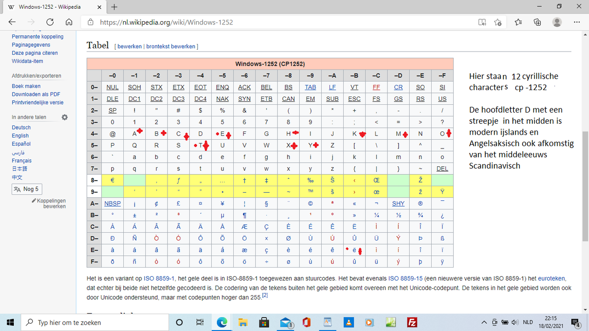Screen dimensions: 589x331
Task: Click the € cell in row 8
Action: pyautogui.click(x=112, y=180)
